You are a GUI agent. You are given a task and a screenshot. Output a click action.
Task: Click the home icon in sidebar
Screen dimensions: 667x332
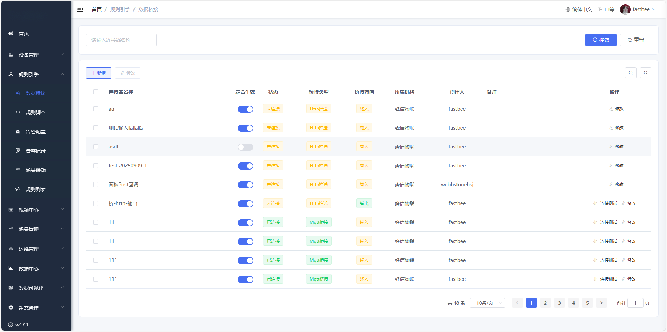coord(11,34)
